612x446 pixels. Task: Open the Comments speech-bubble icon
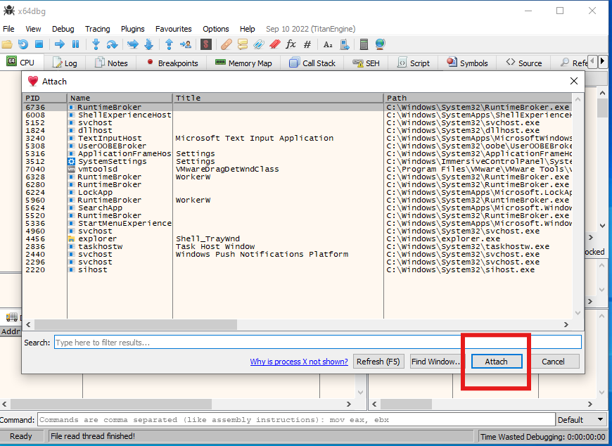243,44
